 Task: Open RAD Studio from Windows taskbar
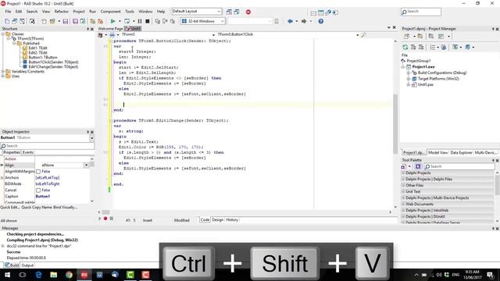click(84, 275)
